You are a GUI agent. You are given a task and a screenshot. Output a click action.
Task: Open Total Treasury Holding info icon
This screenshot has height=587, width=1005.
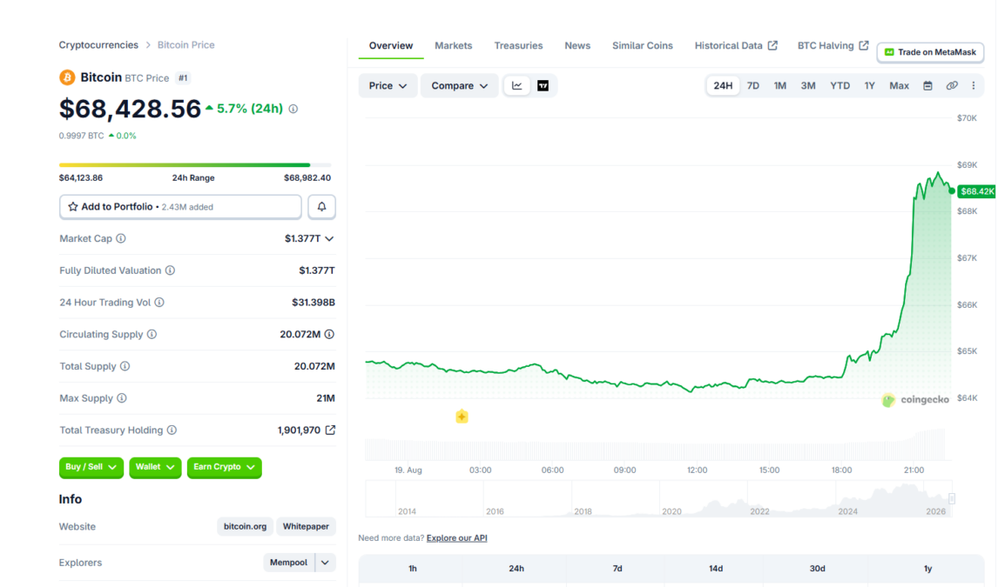(x=172, y=430)
